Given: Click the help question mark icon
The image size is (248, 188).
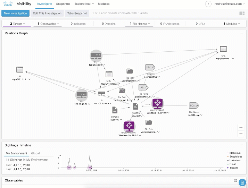Looking at the screenshot, I should (208, 4).
